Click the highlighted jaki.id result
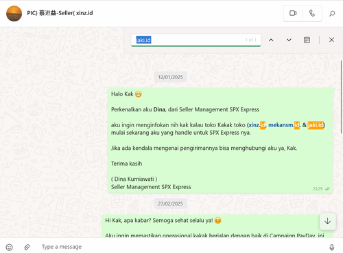Viewport: 343px width, 253px height. (x=316, y=125)
